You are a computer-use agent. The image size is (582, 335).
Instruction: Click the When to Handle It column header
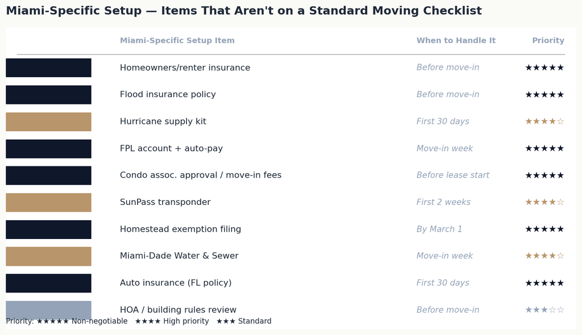[456, 40]
